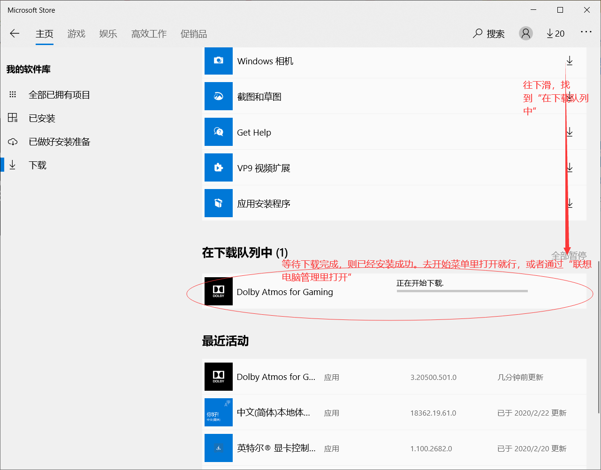601x470 pixels.
Task: Select 下载 in the sidebar
Action: [38, 165]
